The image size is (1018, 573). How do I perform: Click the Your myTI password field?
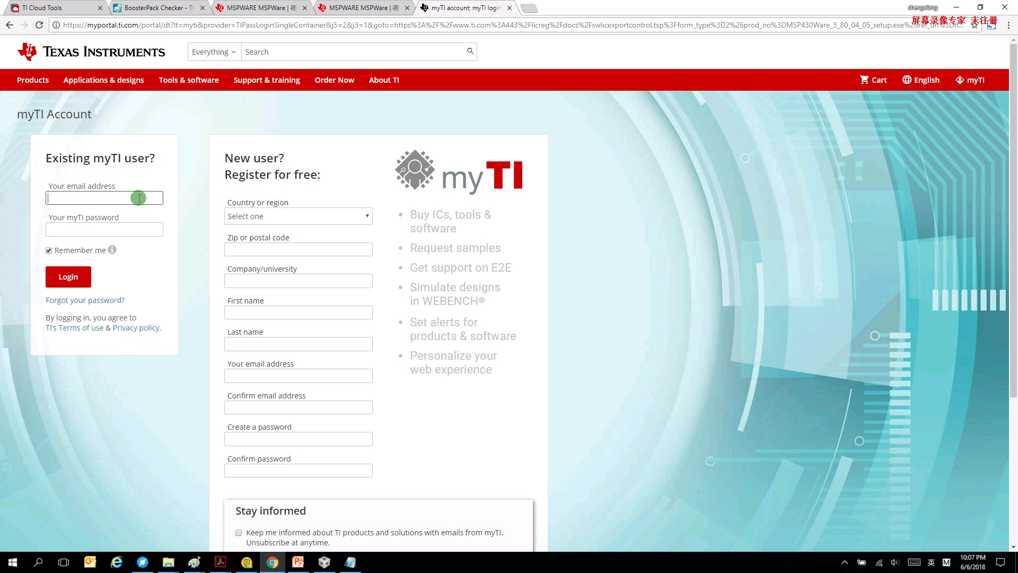(104, 229)
